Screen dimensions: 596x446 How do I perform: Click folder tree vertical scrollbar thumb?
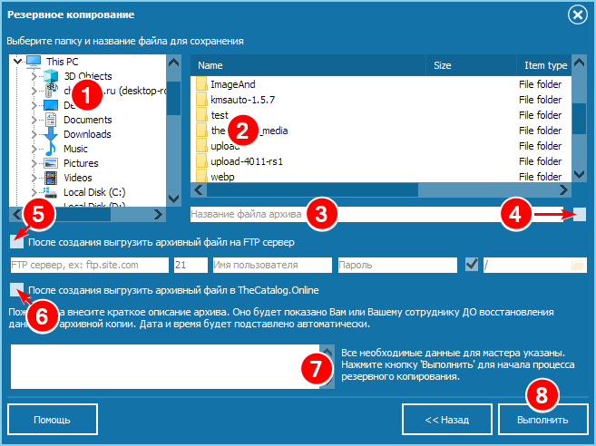tap(173, 98)
